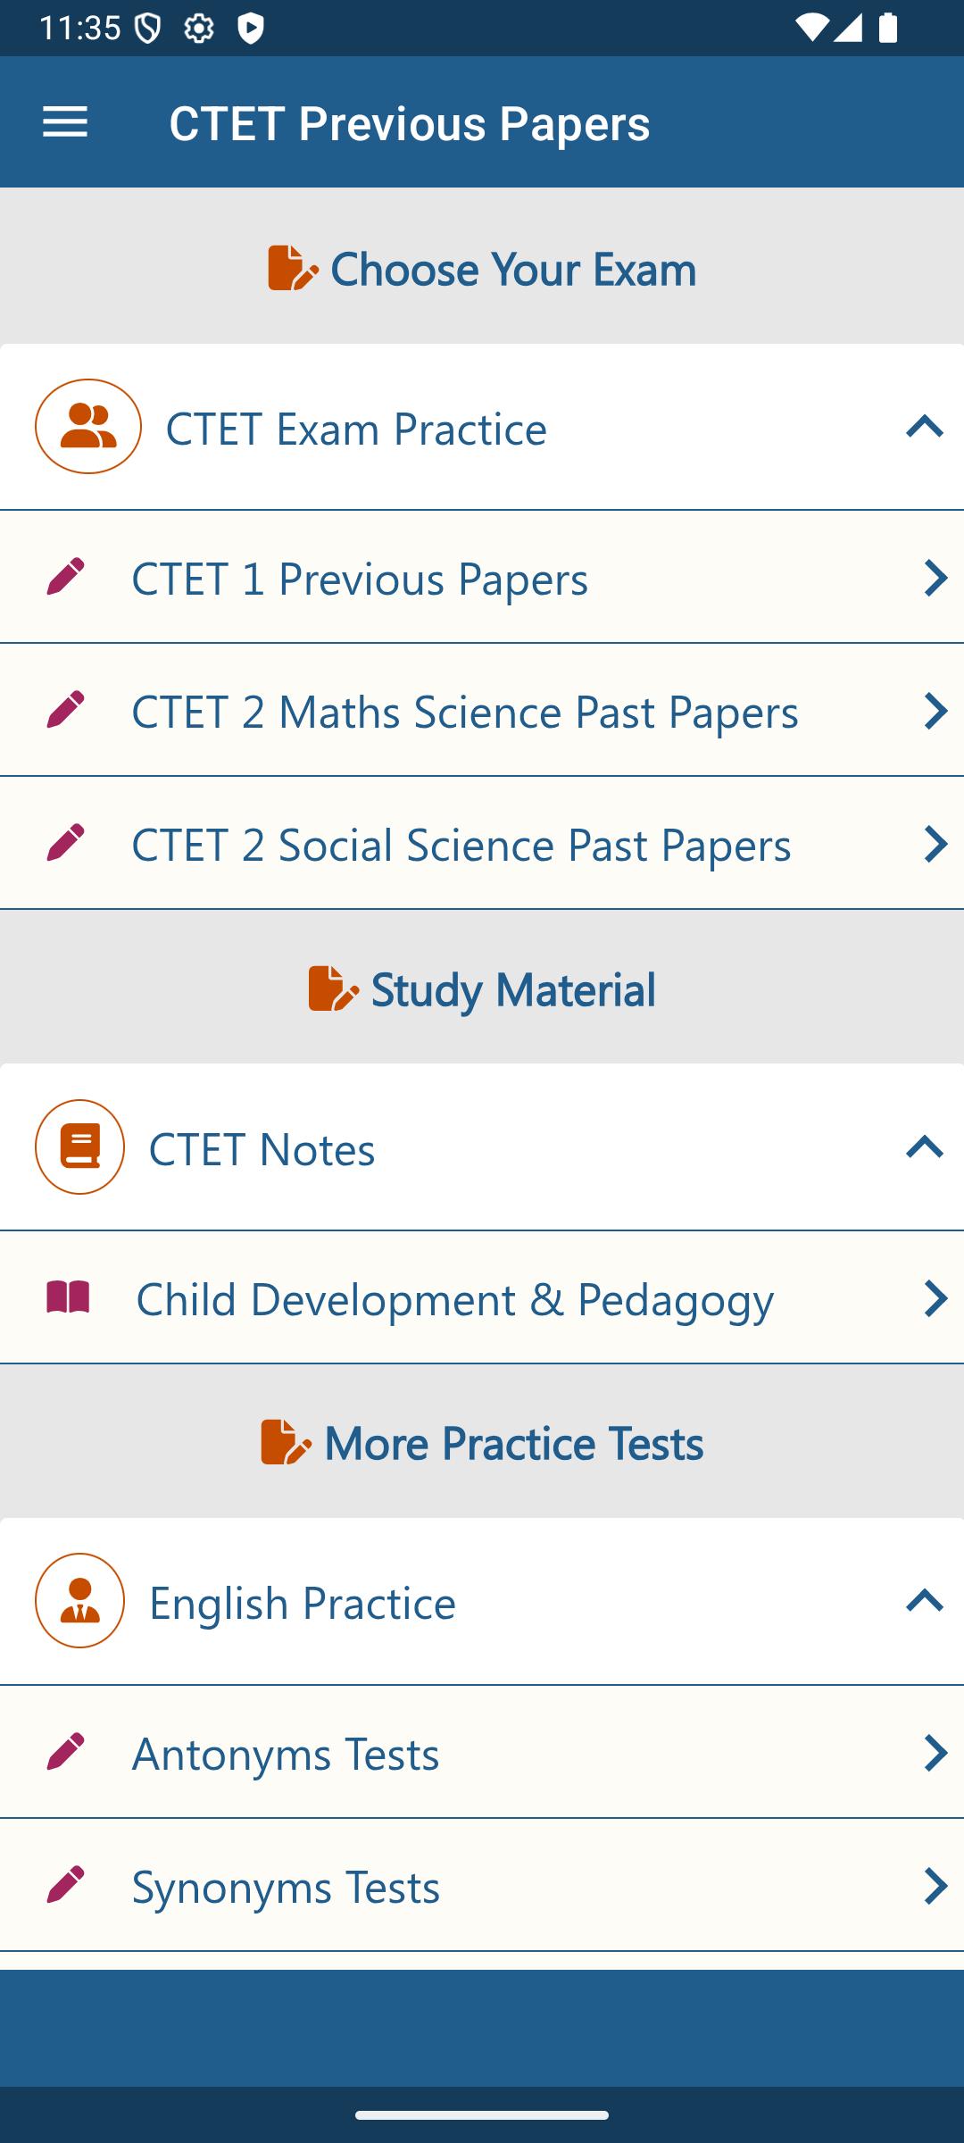964x2143 pixels.
Task: Tap the More Practice Tests heading
Action: point(513,1443)
